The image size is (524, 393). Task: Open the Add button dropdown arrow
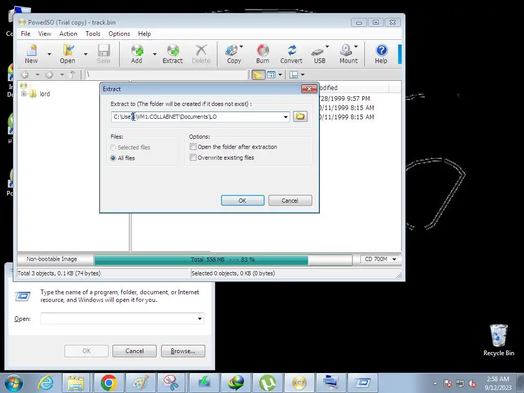coord(155,54)
